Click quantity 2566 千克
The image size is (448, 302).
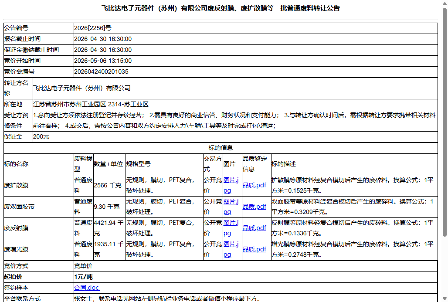pos(108,185)
